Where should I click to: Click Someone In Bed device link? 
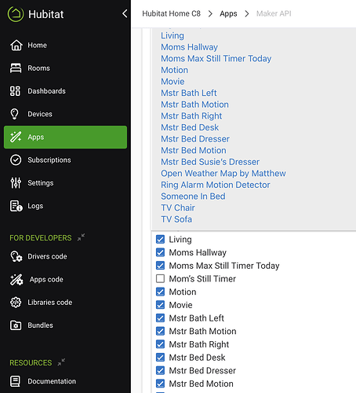coord(193,196)
